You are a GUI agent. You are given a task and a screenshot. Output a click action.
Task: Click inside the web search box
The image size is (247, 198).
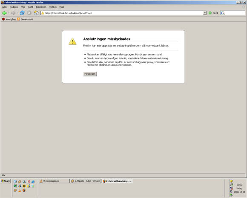pos(235,13)
